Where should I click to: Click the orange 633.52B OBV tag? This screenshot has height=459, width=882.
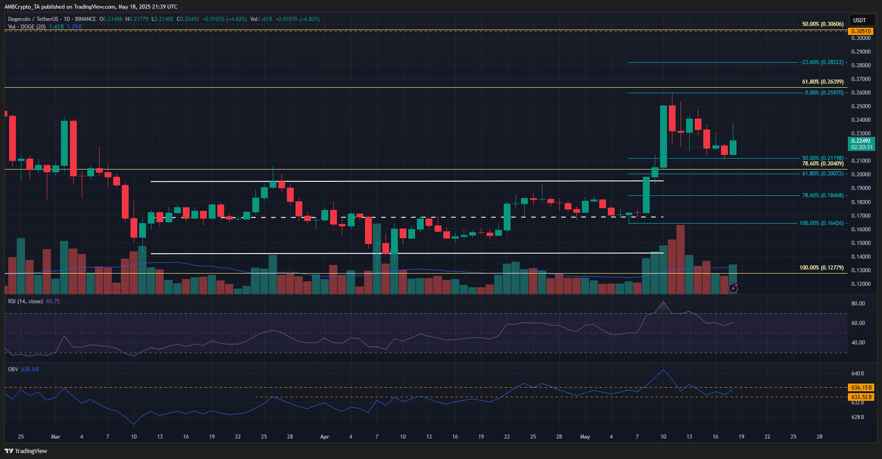click(861, 397)
